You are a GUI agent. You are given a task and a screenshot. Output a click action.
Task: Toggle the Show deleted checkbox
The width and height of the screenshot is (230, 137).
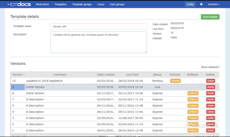tap(218, 67)
